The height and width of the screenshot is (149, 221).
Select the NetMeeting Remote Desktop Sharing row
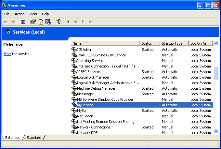[142, 122]
